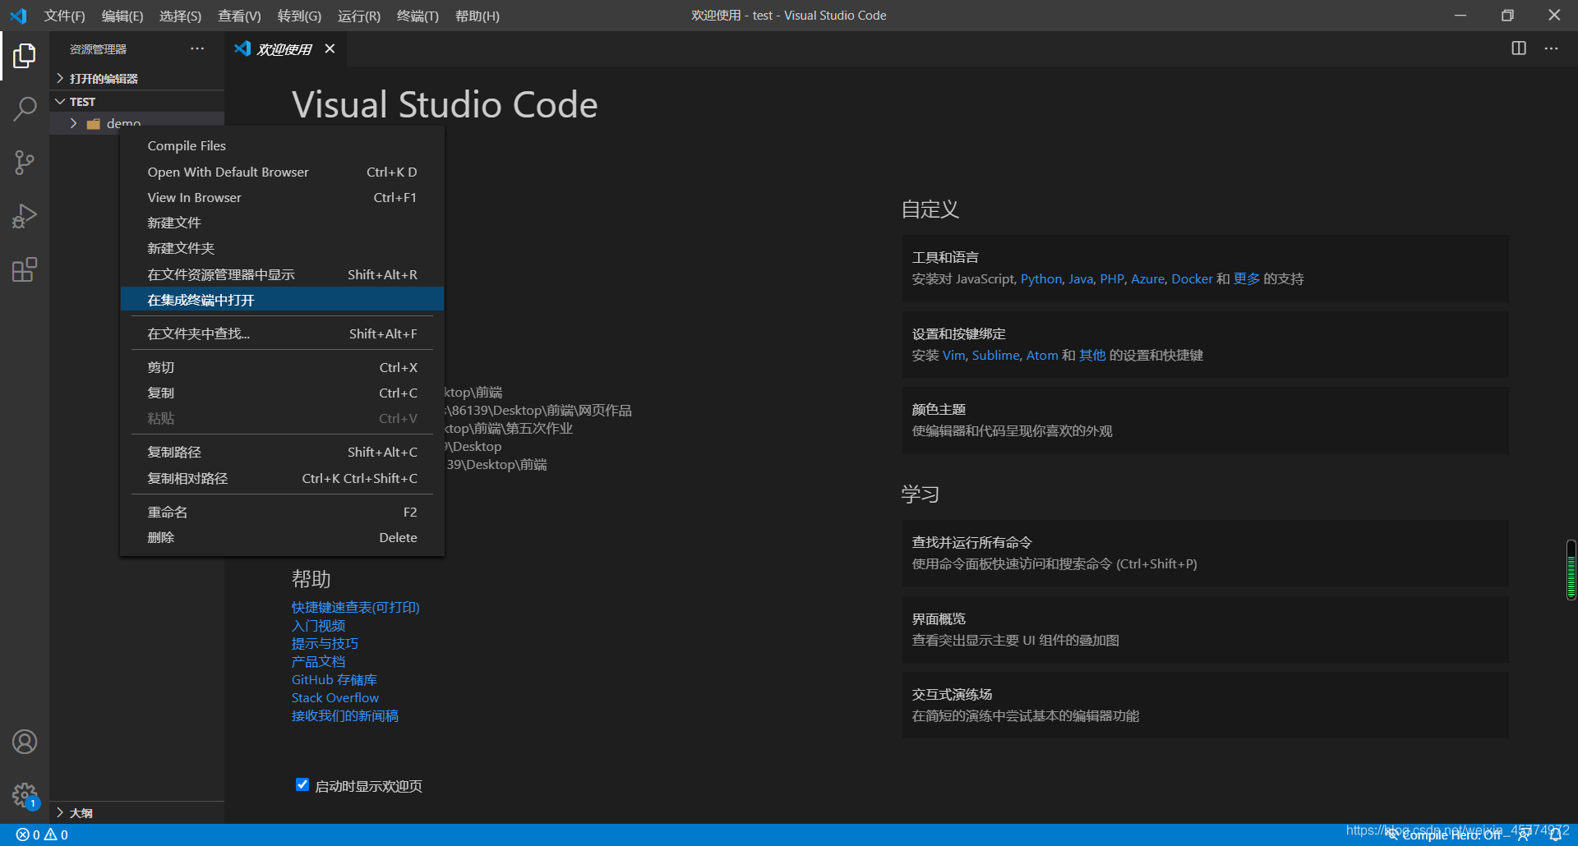Open the 转到(G) menu

point(299,16)
